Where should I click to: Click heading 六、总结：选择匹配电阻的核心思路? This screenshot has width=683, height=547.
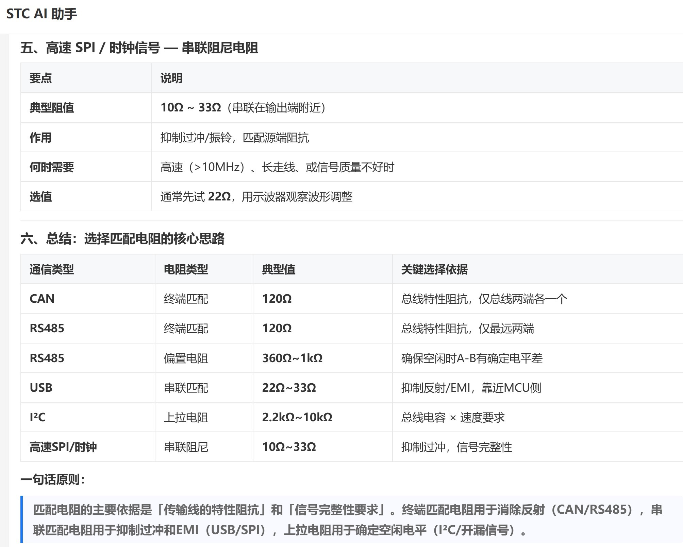(122, 239)
